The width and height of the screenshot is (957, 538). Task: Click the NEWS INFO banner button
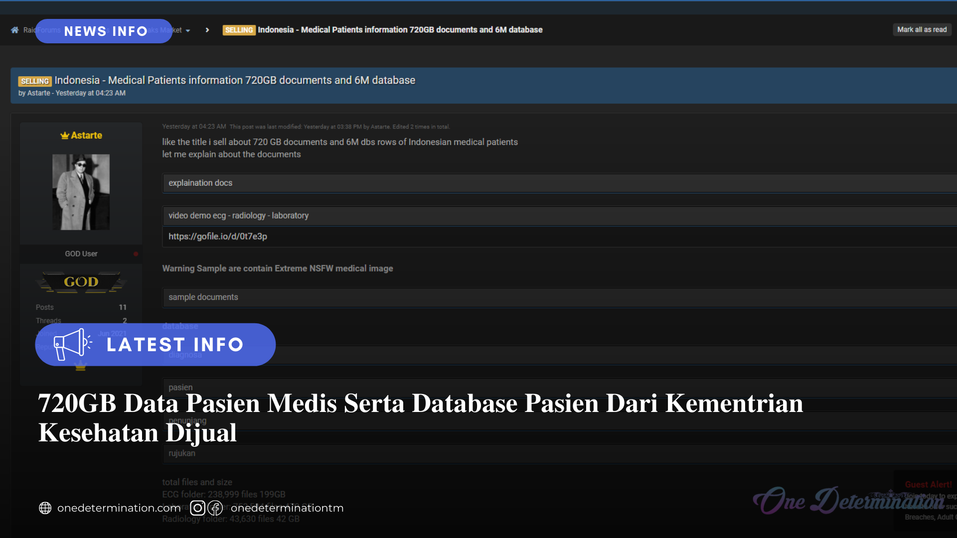pos(104,31)
